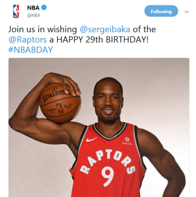Open the #NBABDAY hashtag
Image resolution: width=196 pixels, height=197 pixels.
click(x=31, y=50)
